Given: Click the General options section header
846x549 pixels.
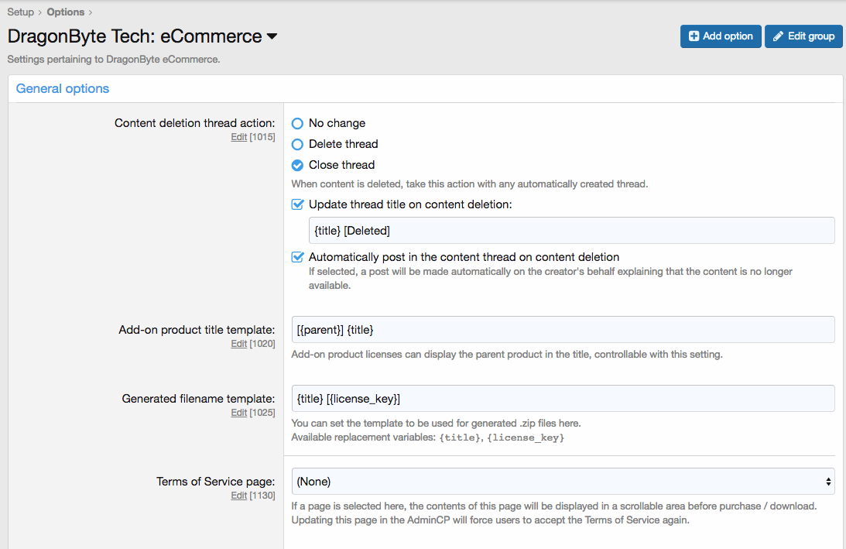Looking at the screenshot, I should point(63,89).
